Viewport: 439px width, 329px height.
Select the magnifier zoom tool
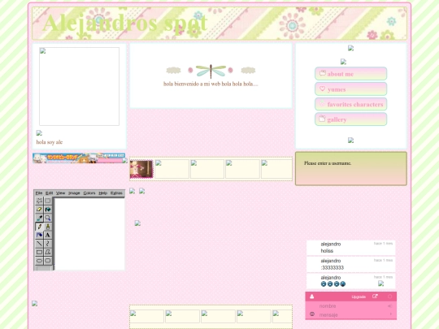click(x=48, y=218)
